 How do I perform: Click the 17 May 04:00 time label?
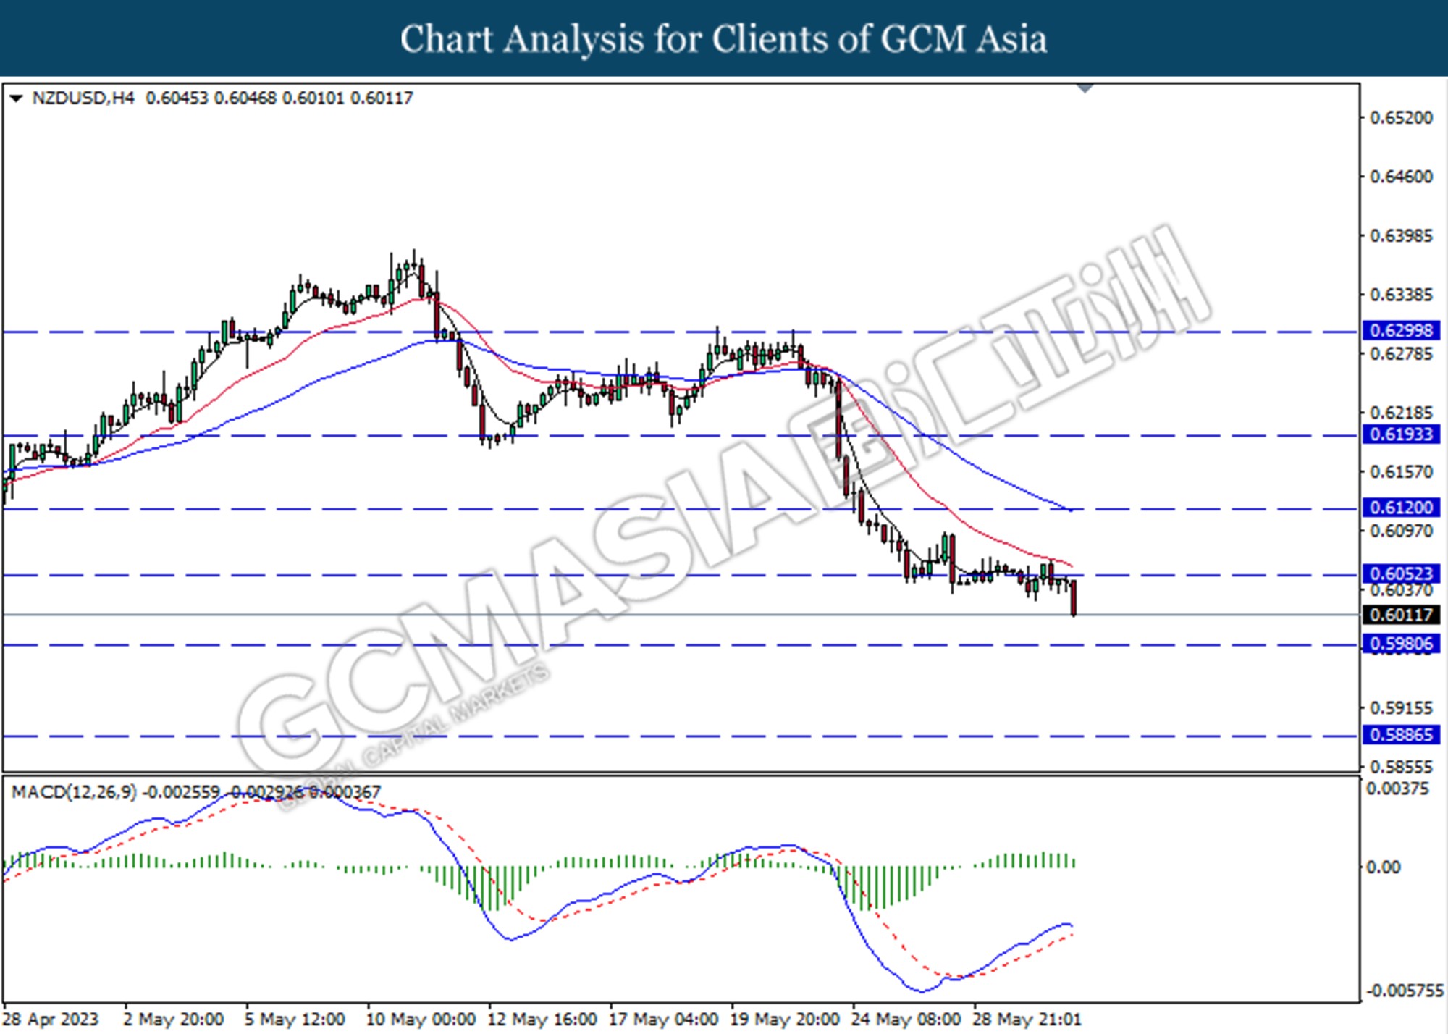click(664, 1020)
